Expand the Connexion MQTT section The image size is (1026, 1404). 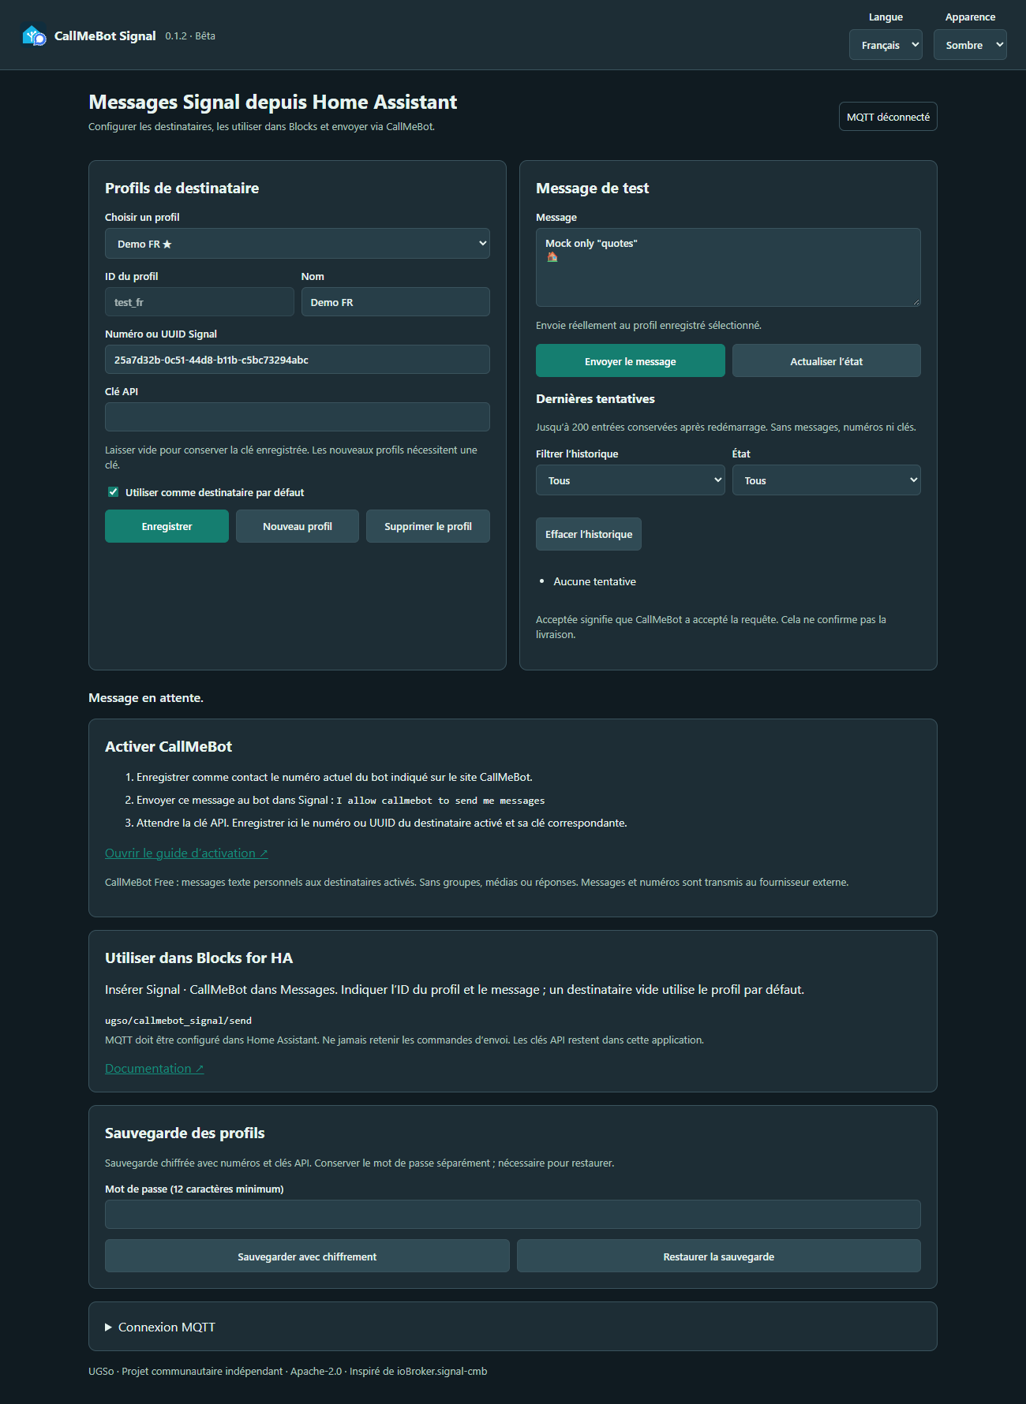tap(160, 1327)
